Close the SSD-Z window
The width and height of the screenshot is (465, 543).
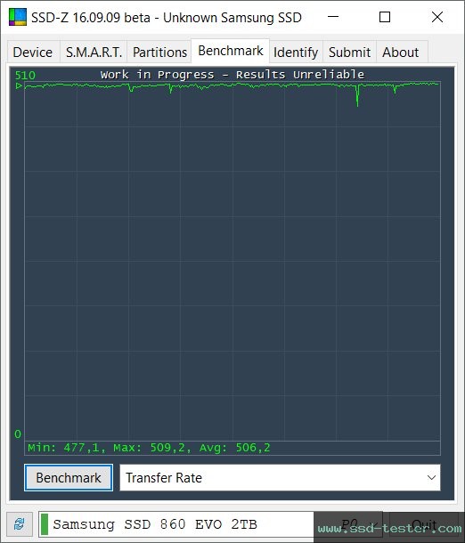click(437, 17)
